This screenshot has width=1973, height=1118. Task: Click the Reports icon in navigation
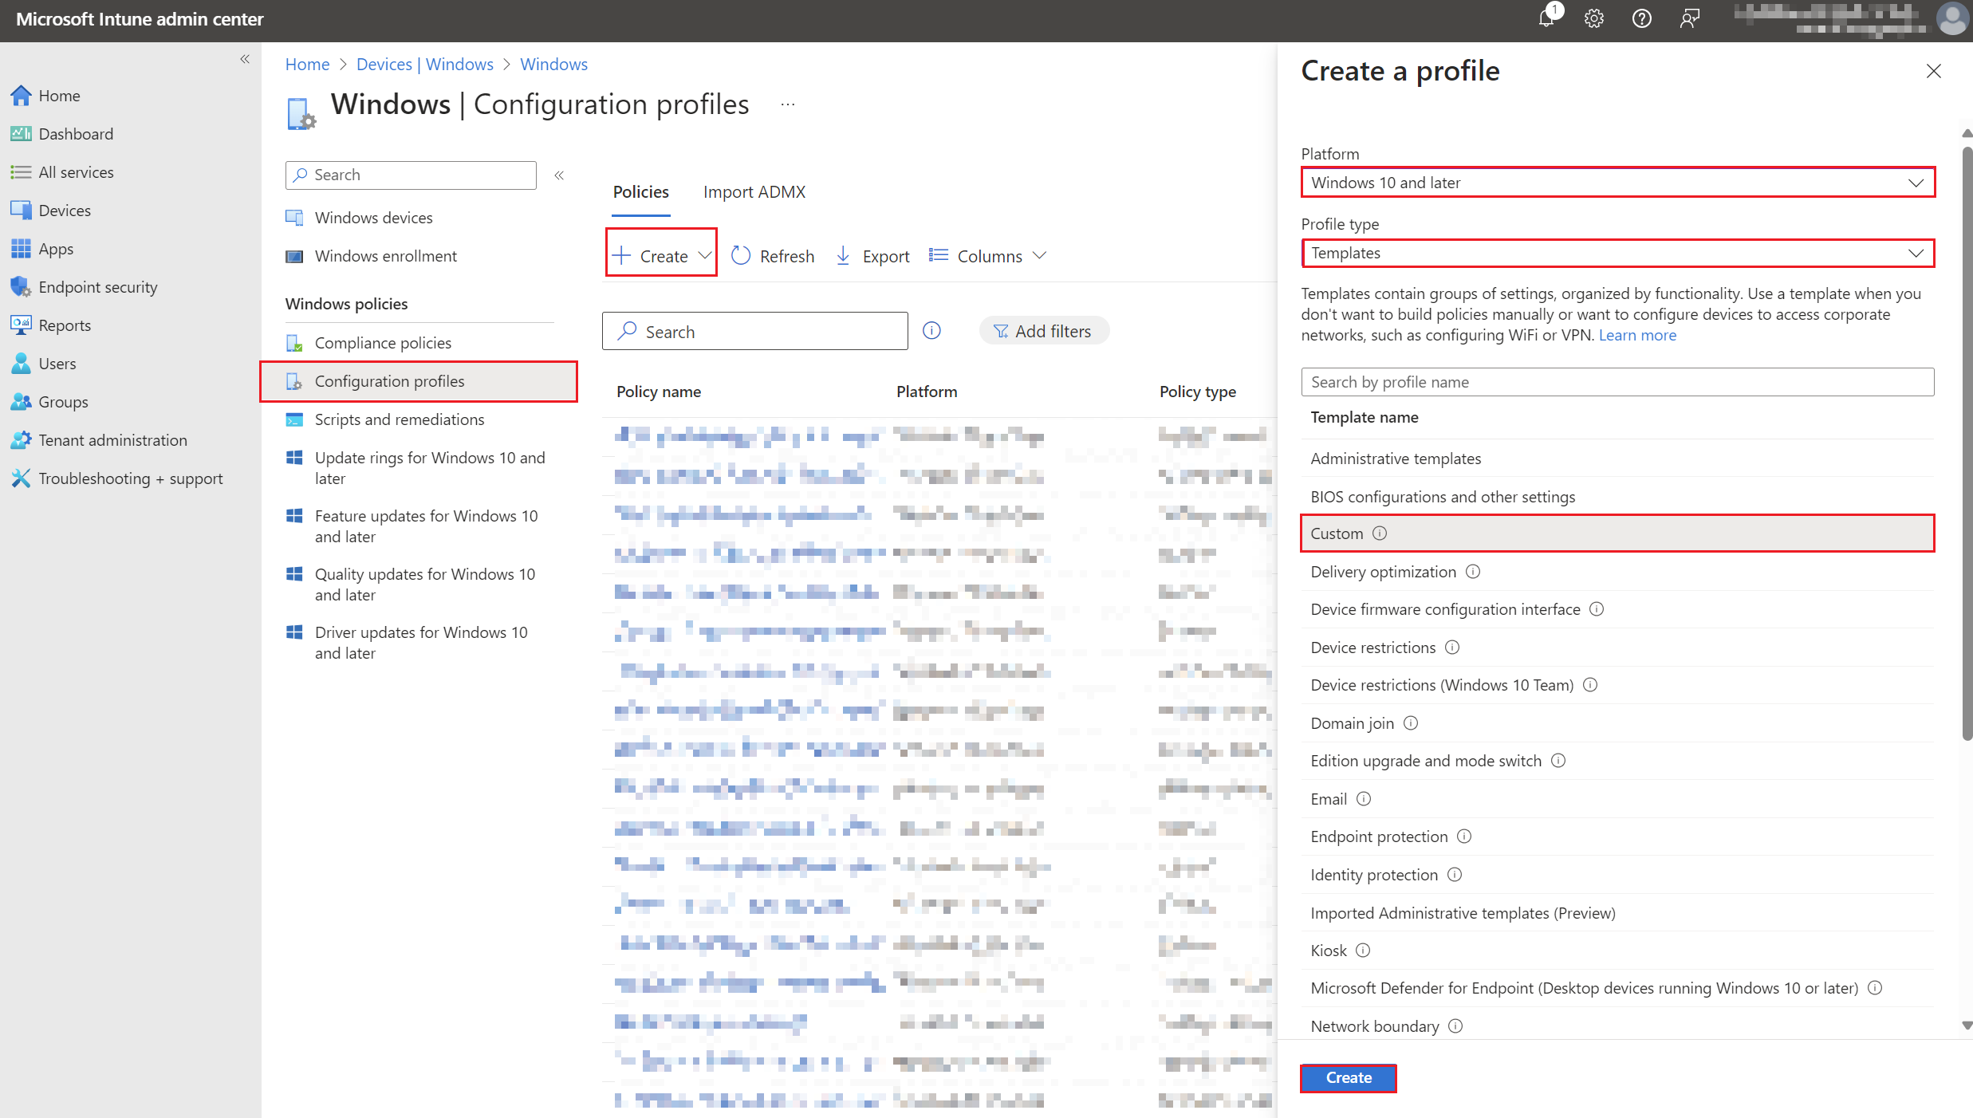[x=21, y=325]
